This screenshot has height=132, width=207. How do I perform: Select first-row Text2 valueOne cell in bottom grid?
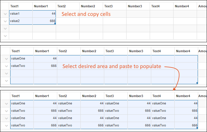pos(69,104)
